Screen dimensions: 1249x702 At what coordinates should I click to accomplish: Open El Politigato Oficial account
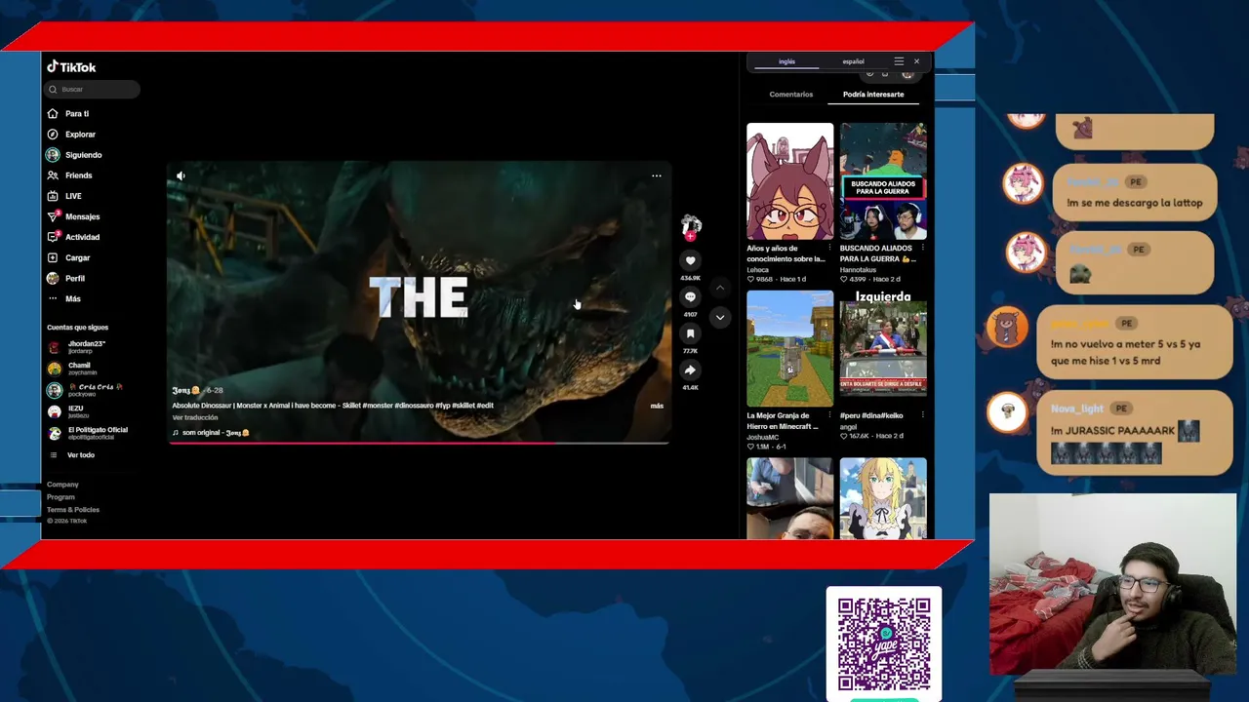pyautogui.click(x=88, y=433)
